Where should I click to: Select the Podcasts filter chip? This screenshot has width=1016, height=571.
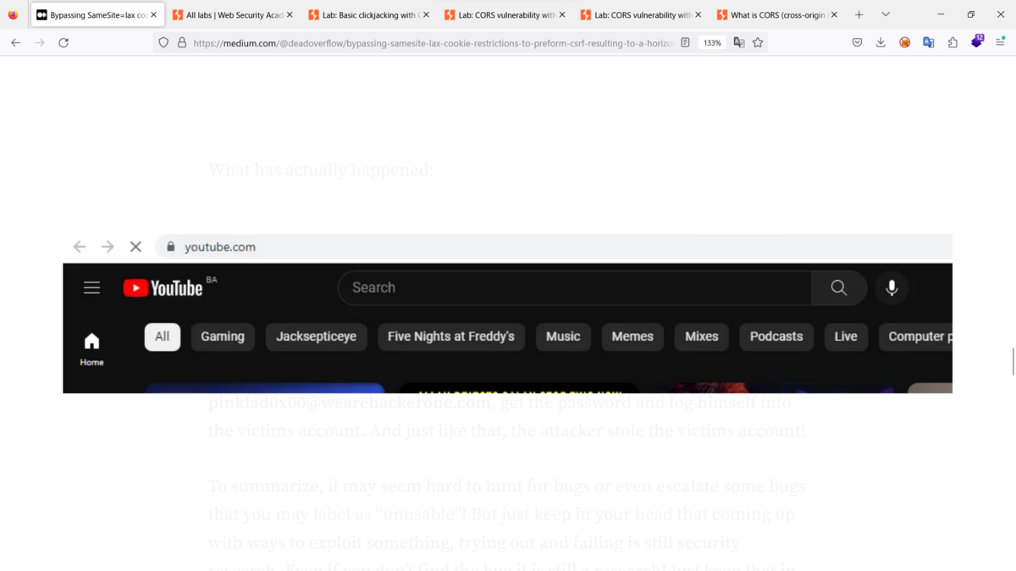pos(776,337)
